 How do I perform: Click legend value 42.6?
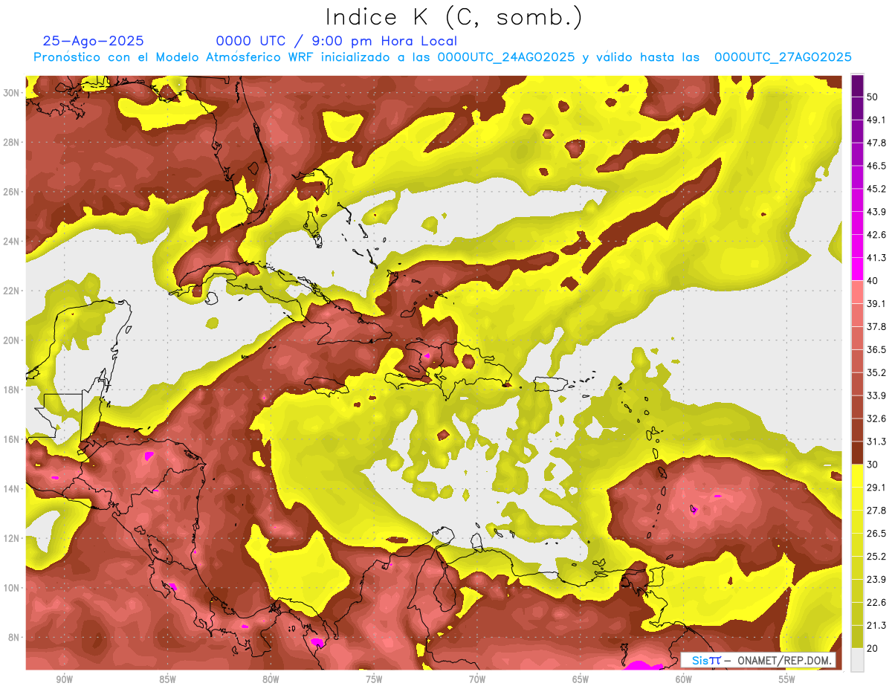point(876,235)
